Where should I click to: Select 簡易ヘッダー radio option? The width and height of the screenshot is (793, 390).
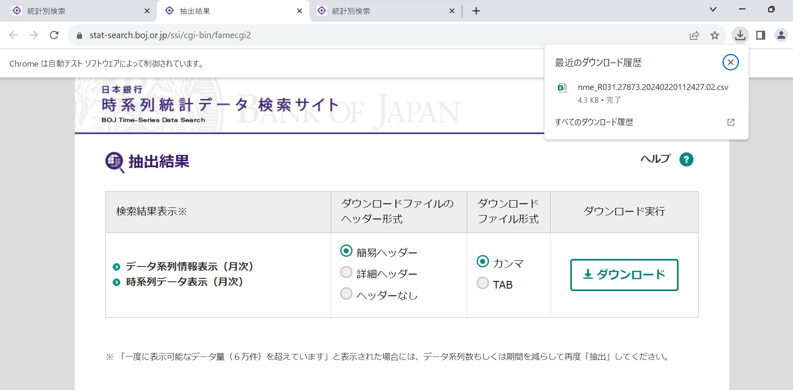pos(347,251)
